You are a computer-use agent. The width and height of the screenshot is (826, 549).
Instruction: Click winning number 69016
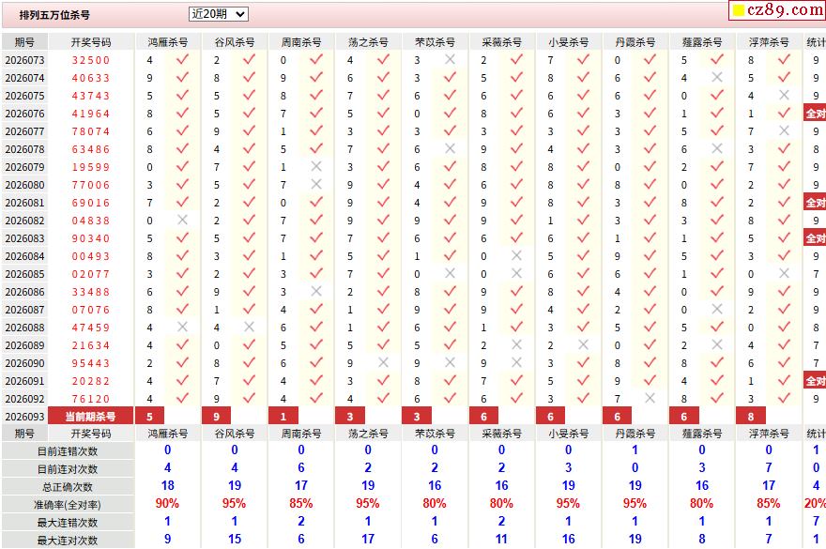tap(91, 203)
